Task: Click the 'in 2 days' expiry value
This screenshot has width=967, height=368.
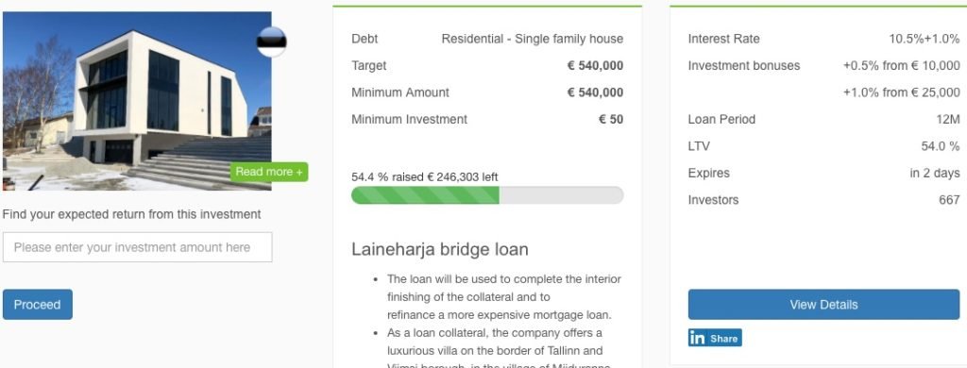Action: (x=935, y=174)
